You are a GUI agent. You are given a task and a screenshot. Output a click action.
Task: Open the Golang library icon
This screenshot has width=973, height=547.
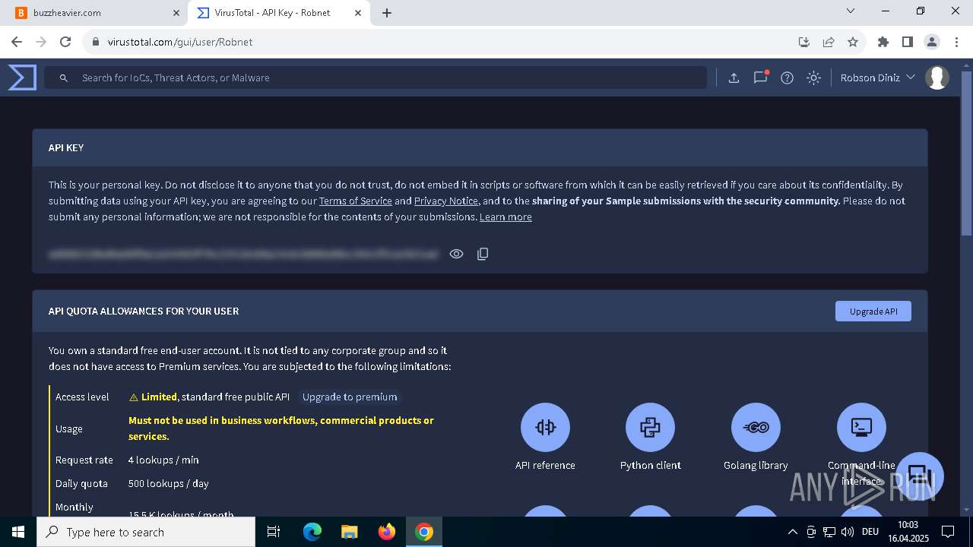tap(756, 427)
